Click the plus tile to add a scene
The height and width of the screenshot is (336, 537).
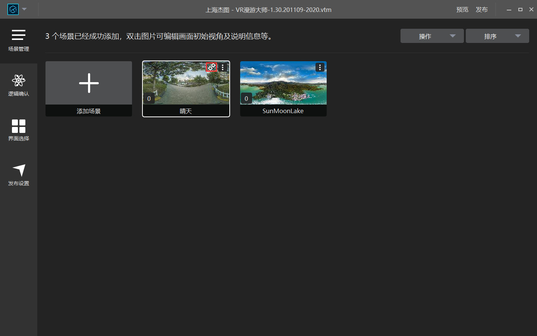pos(89,83)
